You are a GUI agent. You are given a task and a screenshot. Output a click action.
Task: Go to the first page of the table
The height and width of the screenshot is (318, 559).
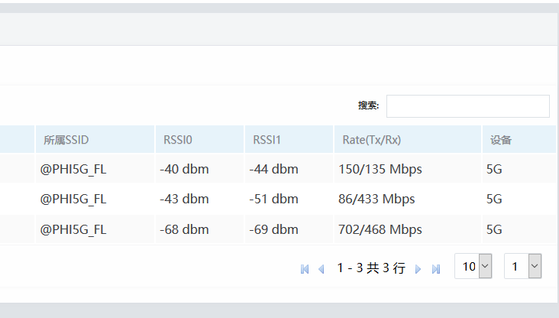tap(305, 269)
